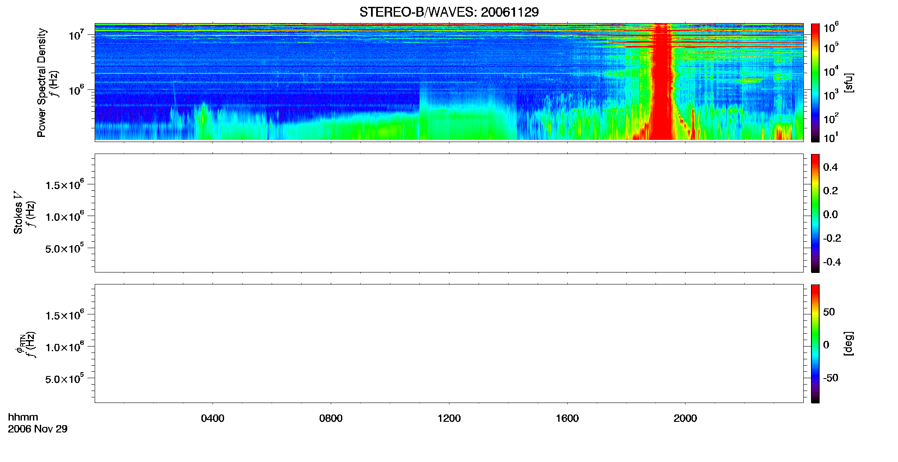Click the Stokes V colorbar

pyautogui.click(x=815, y=213)
